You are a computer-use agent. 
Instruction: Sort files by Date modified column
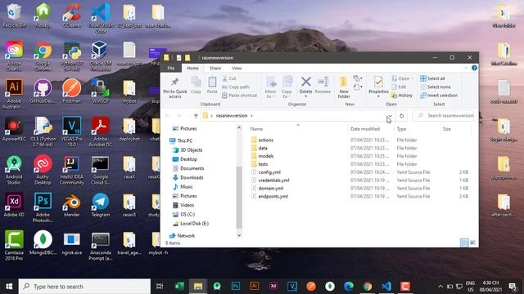[365, 129]
